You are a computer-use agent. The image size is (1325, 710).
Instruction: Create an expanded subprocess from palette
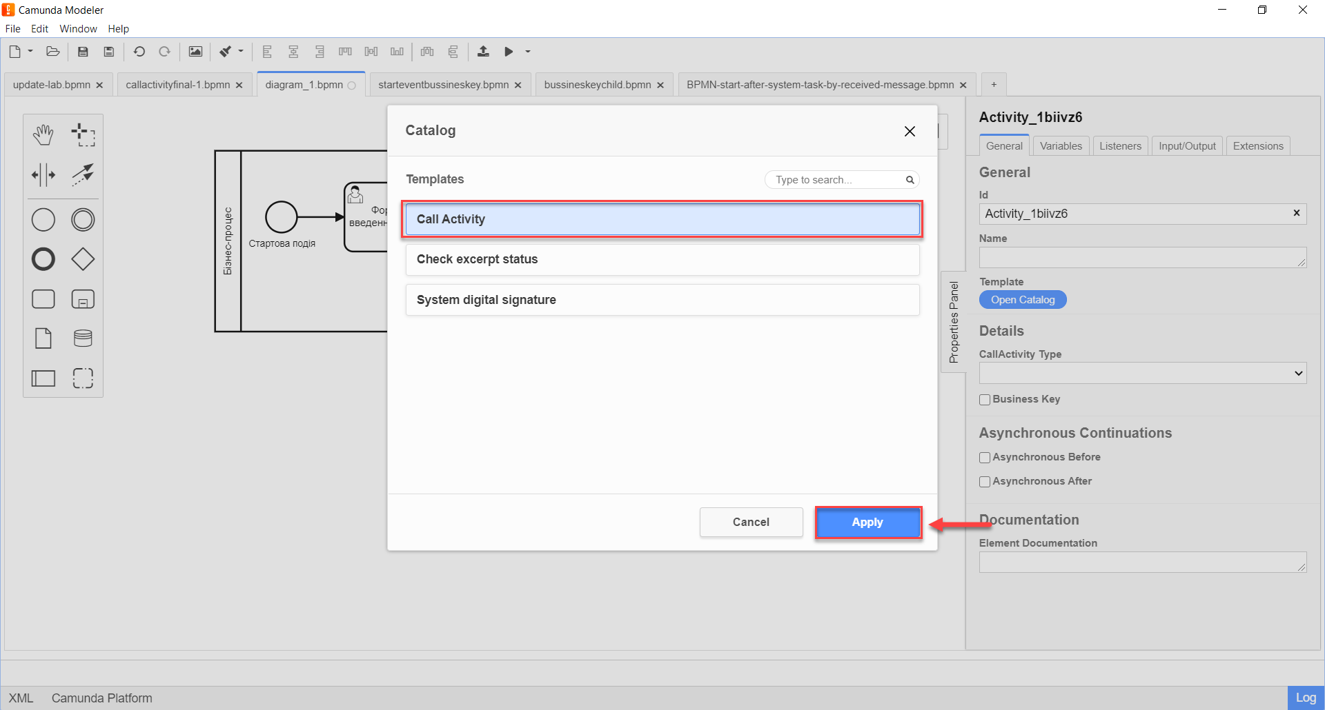click(x=83, y=299)
